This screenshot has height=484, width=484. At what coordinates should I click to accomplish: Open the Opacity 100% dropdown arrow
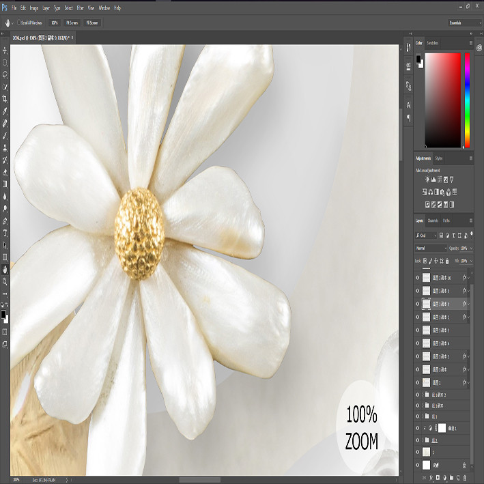[471, 248]
